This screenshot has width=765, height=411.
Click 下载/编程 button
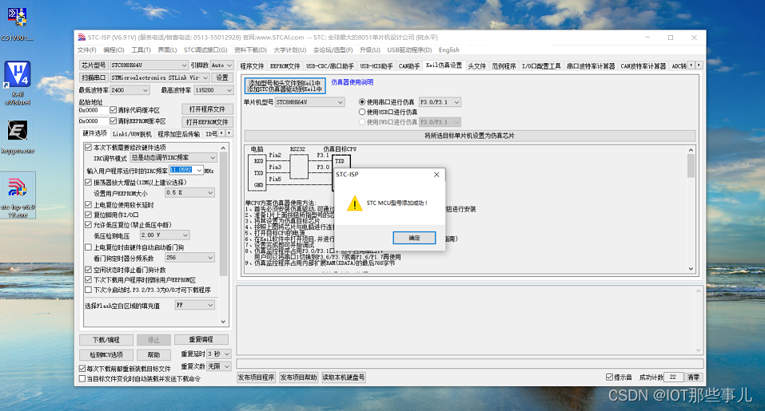pyautogui.click(x=106, y=340)
